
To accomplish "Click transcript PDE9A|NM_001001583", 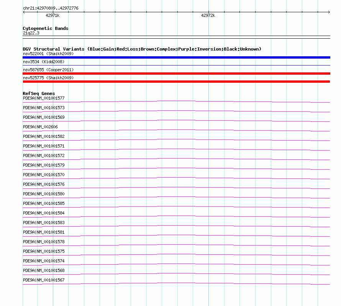I will pos(44,223).
